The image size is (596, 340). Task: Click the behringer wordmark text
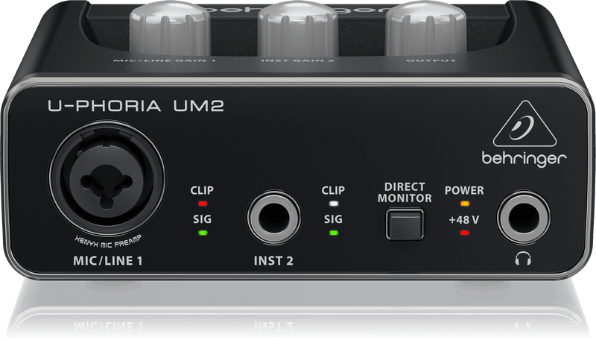(x=524, y=158)
